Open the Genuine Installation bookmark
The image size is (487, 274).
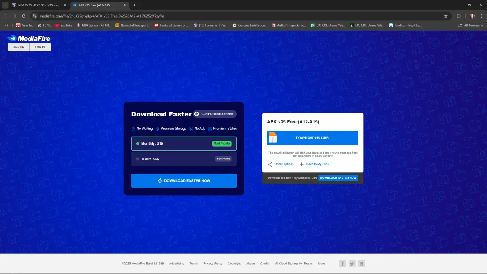(250, 25)
